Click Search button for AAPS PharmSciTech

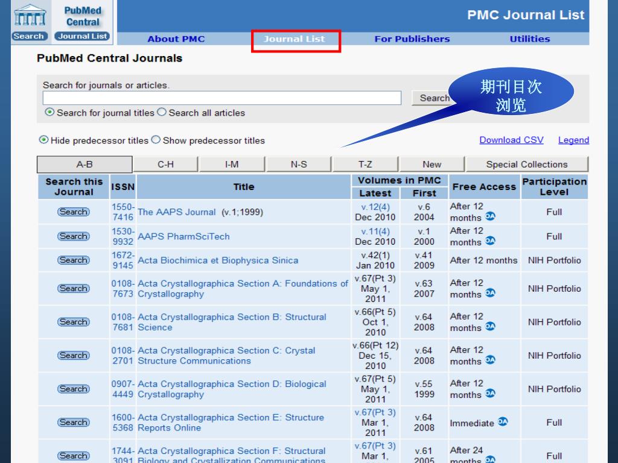(x=74, y=236)
